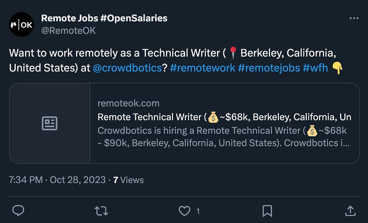Open the Remote Technical Writer card title
This screenshot has width=368, height=223.
coord(224,117)
